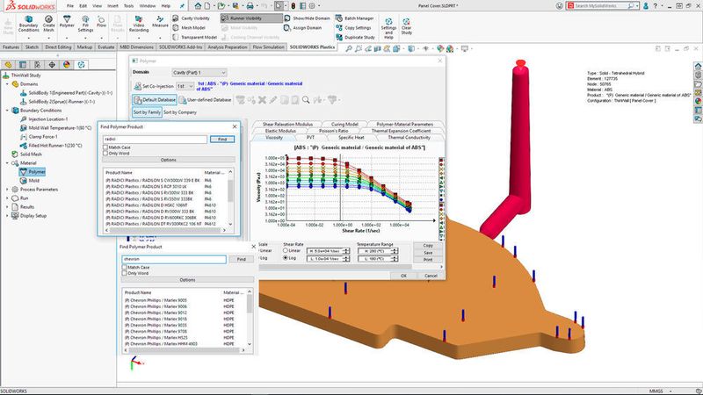703x395 pixels.
Task: Select the Measure tool
Action: pyautogui.click(x=160, y=21)
